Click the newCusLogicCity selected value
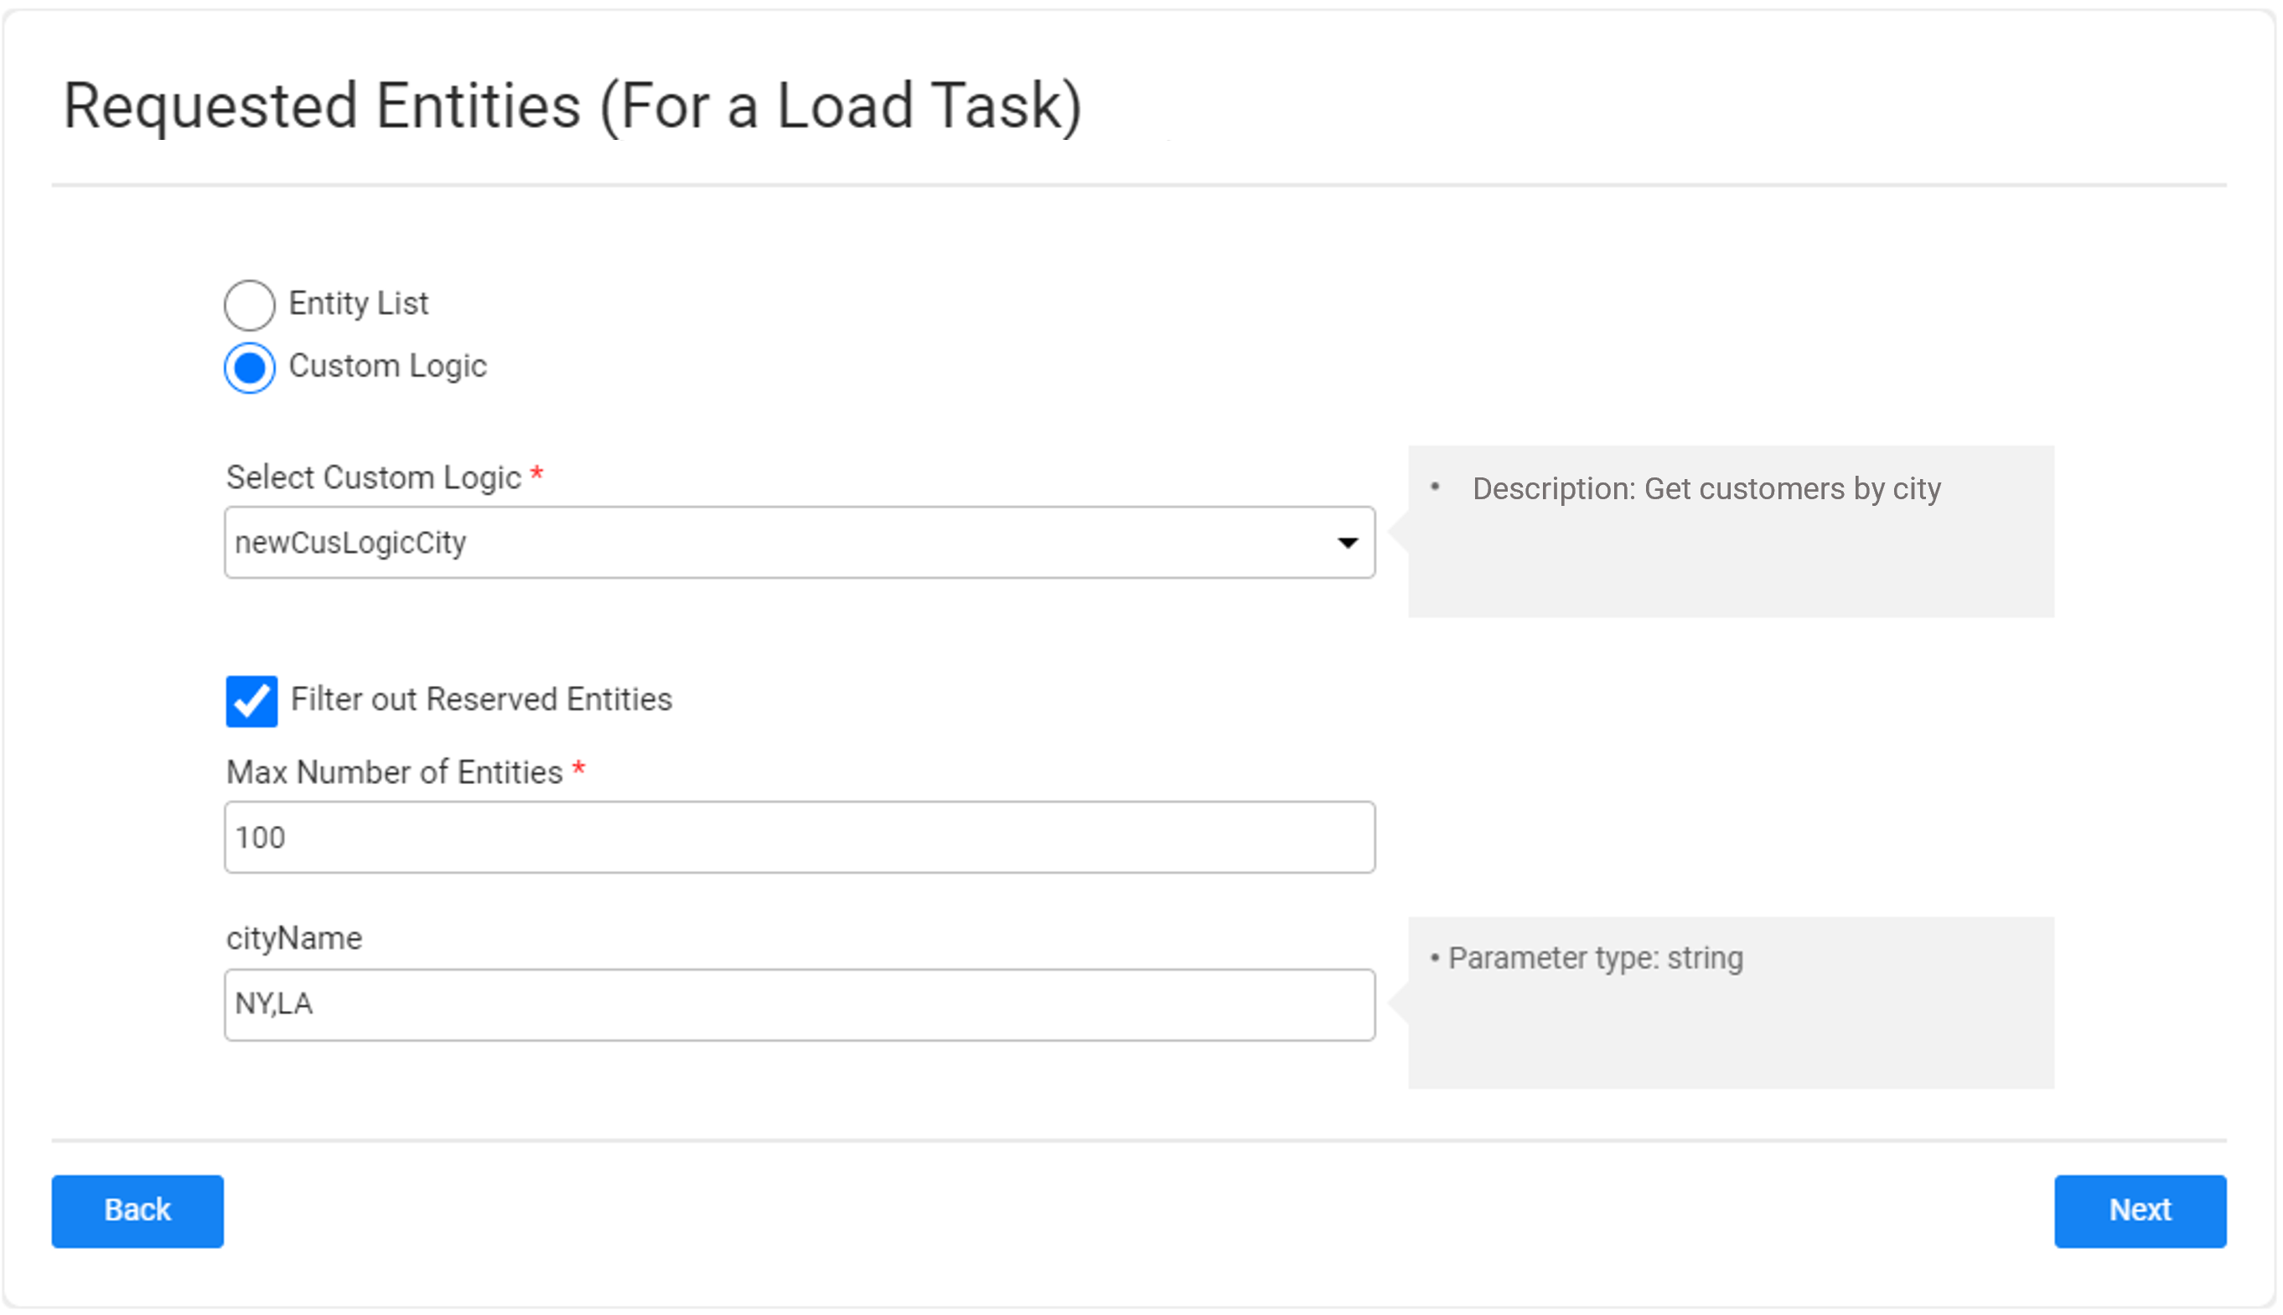The height and width of the screenshot is (1315, 2283). (x=350, y=543)
